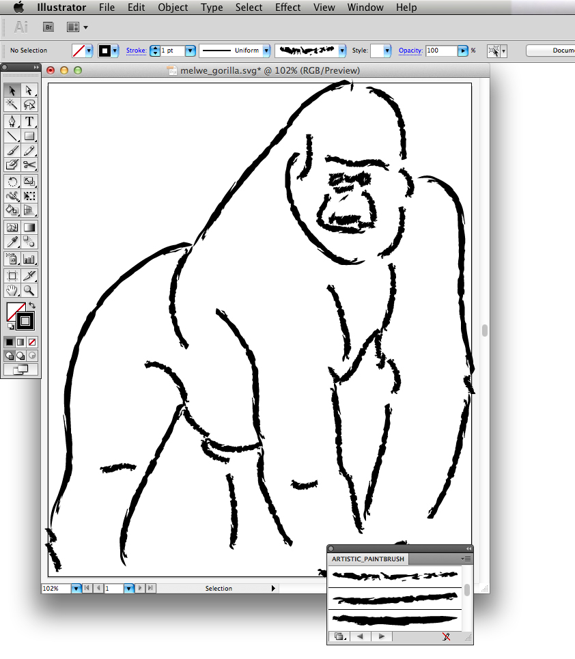
Task: Open the Uniform width profile dropdown
Action: click(x=266, y=51)
